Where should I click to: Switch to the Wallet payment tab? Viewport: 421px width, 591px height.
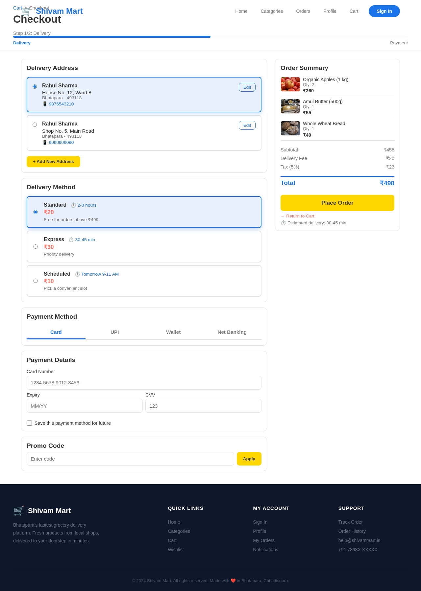173,332
